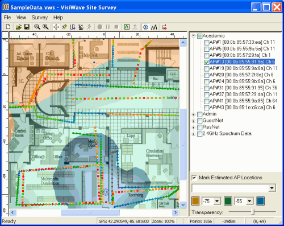Click the record circle button
This screenshot has width=284, height=226.
100,27
